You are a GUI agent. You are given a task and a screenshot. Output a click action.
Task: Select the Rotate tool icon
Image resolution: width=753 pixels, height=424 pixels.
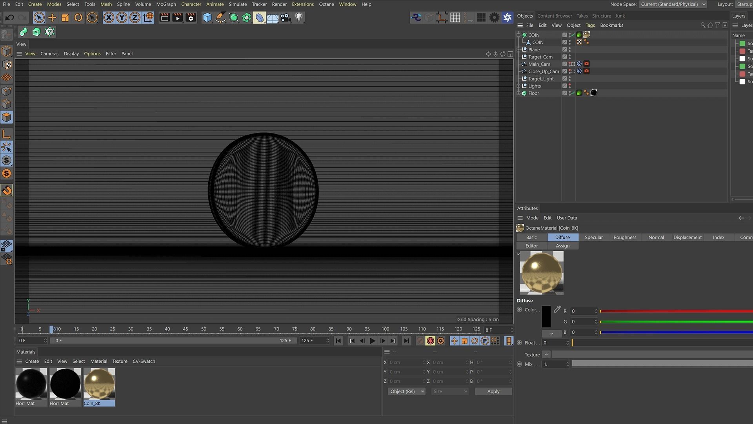click(x=78, y=17)
